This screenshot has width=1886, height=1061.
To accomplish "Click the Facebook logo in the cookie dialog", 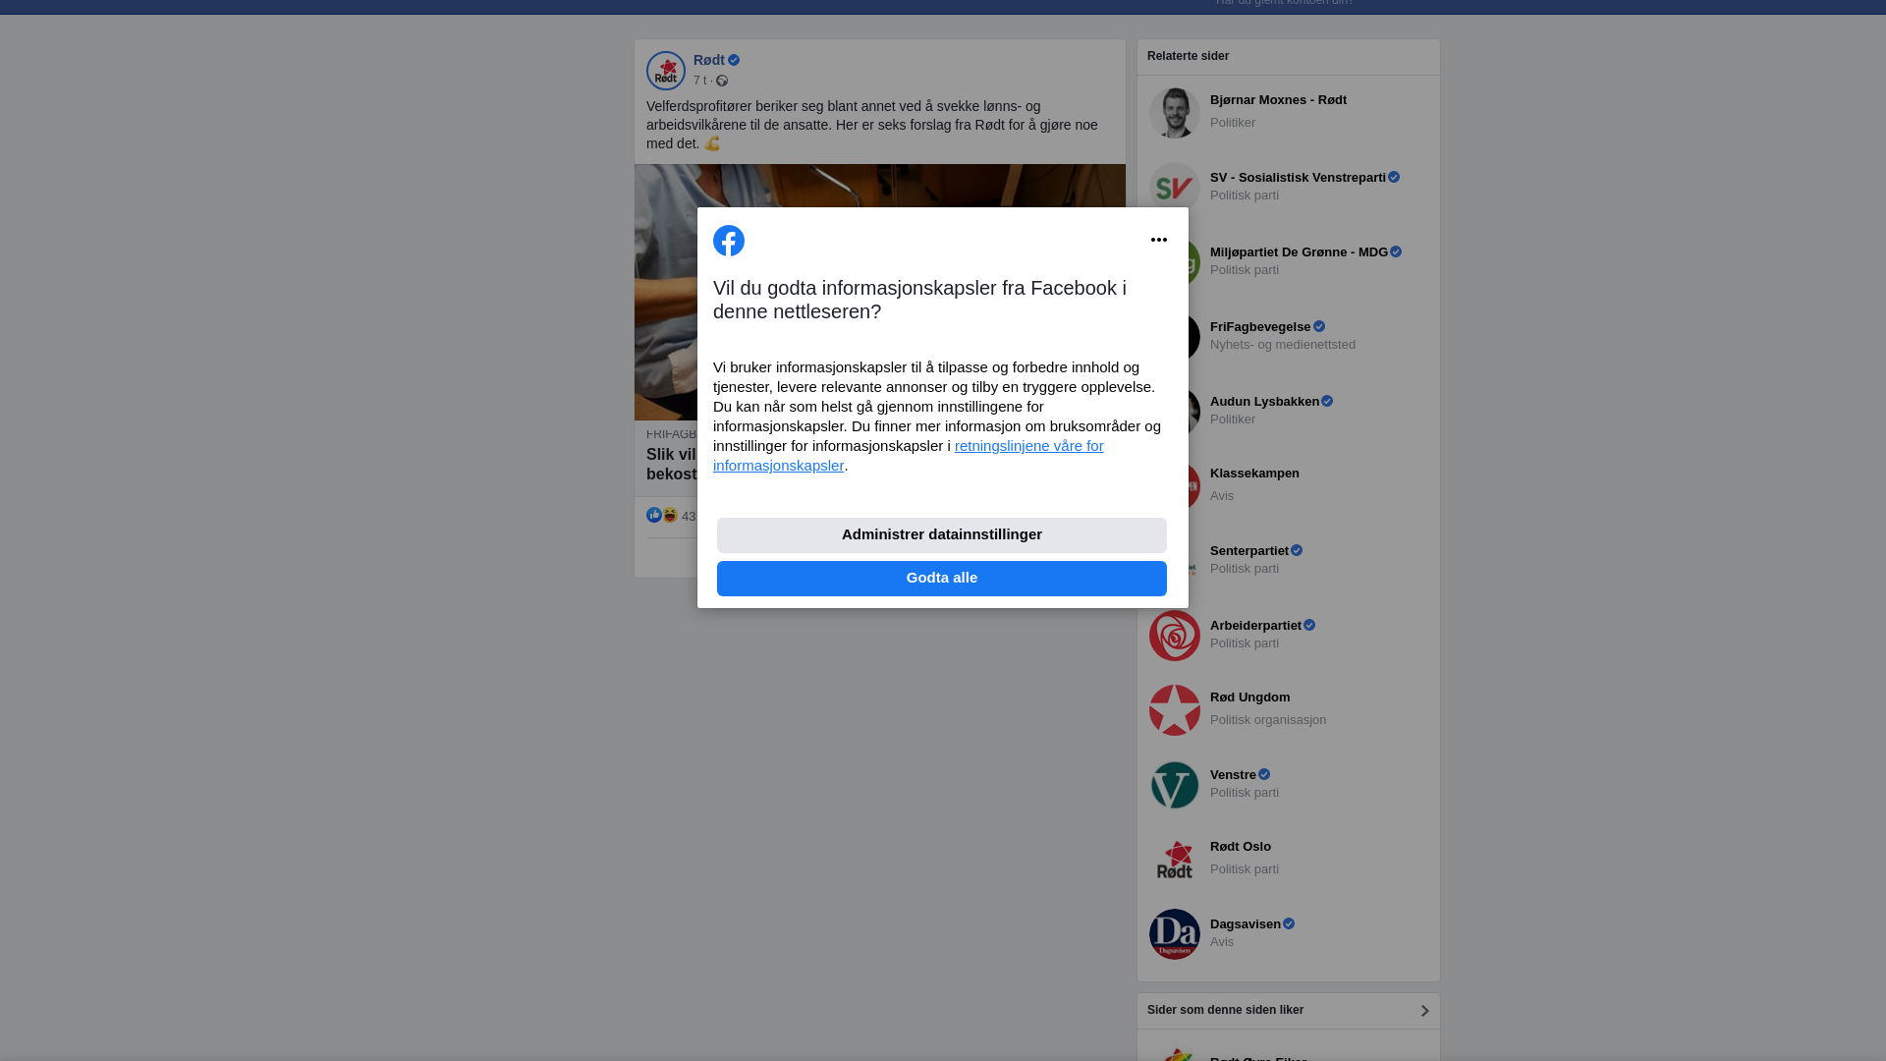I will pyautogui.click(x=728, y=241).
